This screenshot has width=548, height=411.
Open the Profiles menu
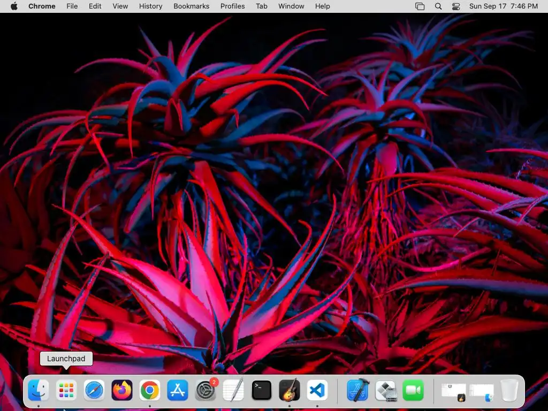(x=232, y=6)
